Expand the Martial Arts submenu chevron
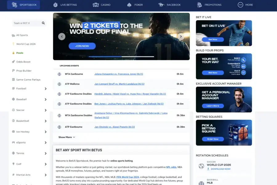The height and width of the screenshot is (185, 277). pos(46,175)
